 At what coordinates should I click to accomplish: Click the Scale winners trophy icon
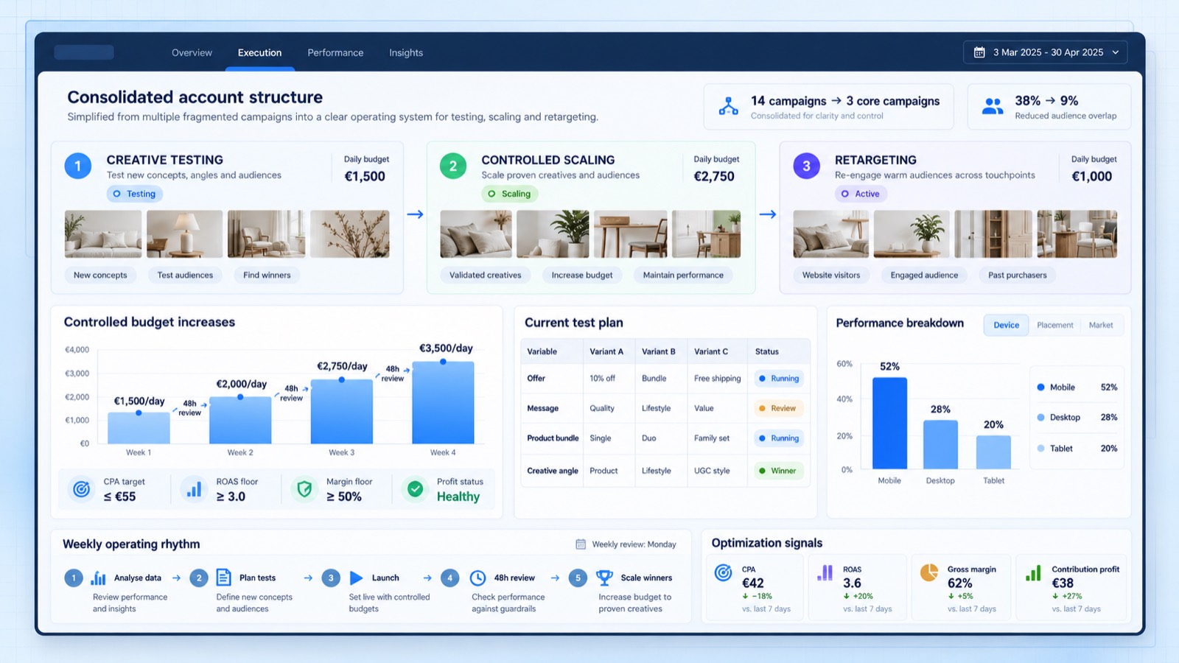[604, 578]
